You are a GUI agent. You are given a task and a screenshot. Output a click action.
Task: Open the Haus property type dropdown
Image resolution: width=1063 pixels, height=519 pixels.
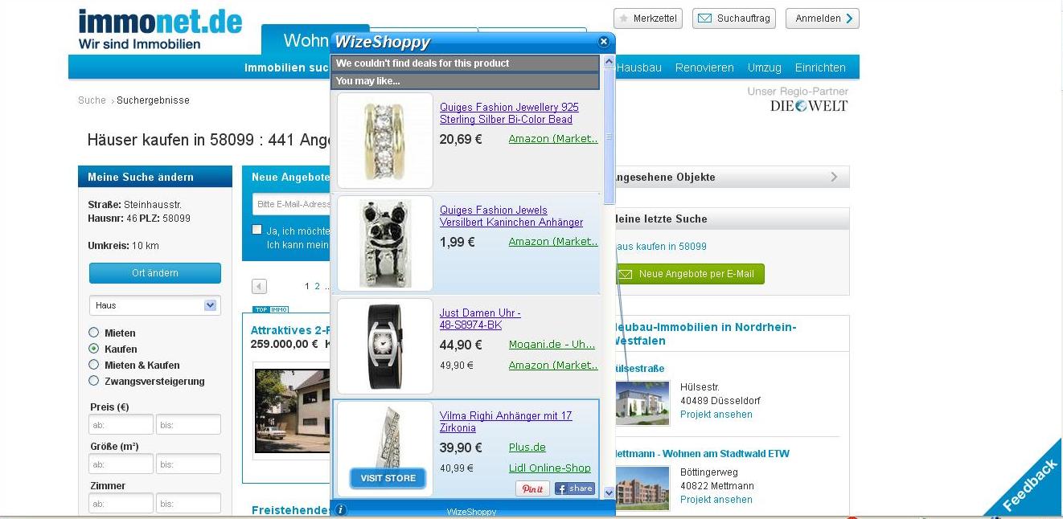(155, 305)
